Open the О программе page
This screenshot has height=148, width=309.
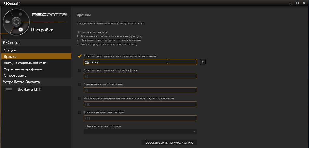(x=15, y=75)
